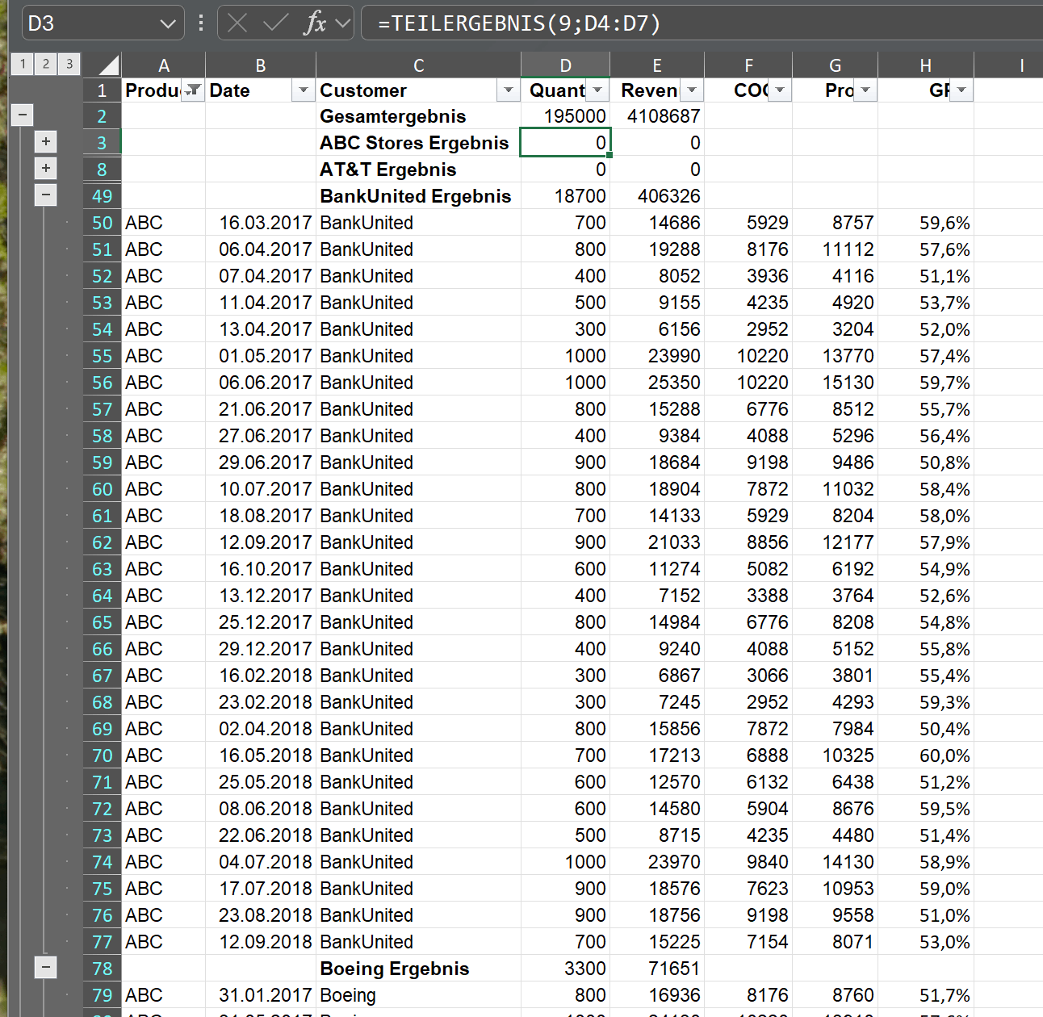Click the confirm checkmark formula icon
The height and width of the screenshot is (1017, 1043).
click(x=275, y=23)
